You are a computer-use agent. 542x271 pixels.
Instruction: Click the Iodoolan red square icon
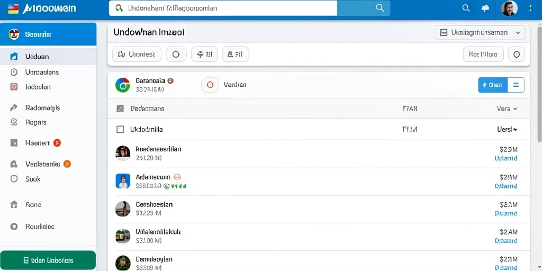[x=14, y=87]
